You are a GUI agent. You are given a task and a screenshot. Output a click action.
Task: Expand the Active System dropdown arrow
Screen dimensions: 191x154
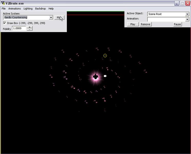[x=51, y=17]
